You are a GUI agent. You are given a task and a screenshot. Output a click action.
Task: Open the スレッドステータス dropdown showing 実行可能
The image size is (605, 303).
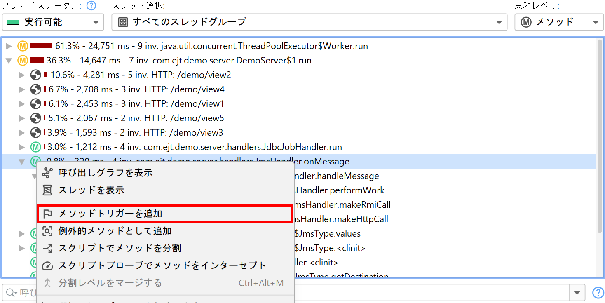[53, 22]
